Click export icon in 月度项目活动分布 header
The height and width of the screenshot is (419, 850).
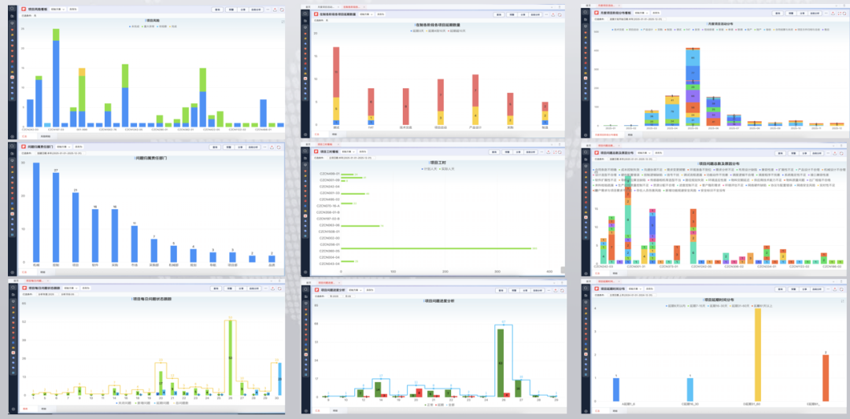[832, 13]
